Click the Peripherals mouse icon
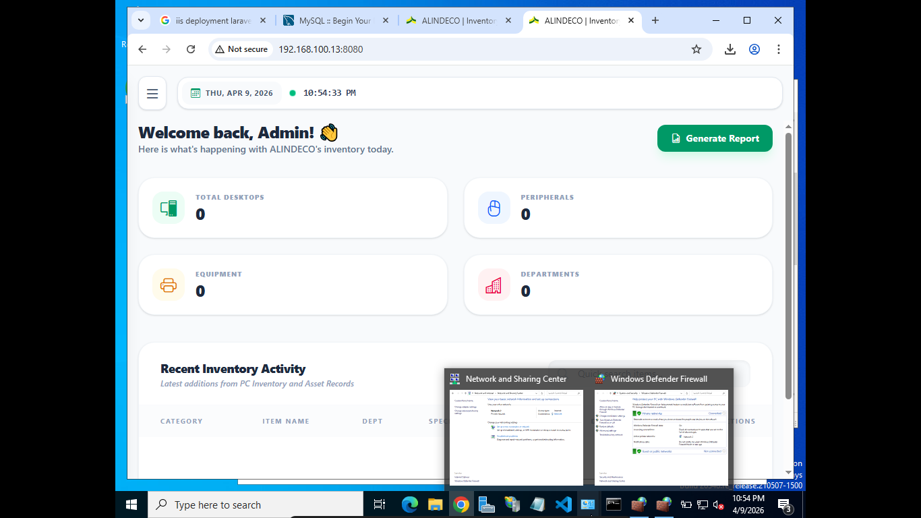The image size is (921, 518). (x=494, y=208)
